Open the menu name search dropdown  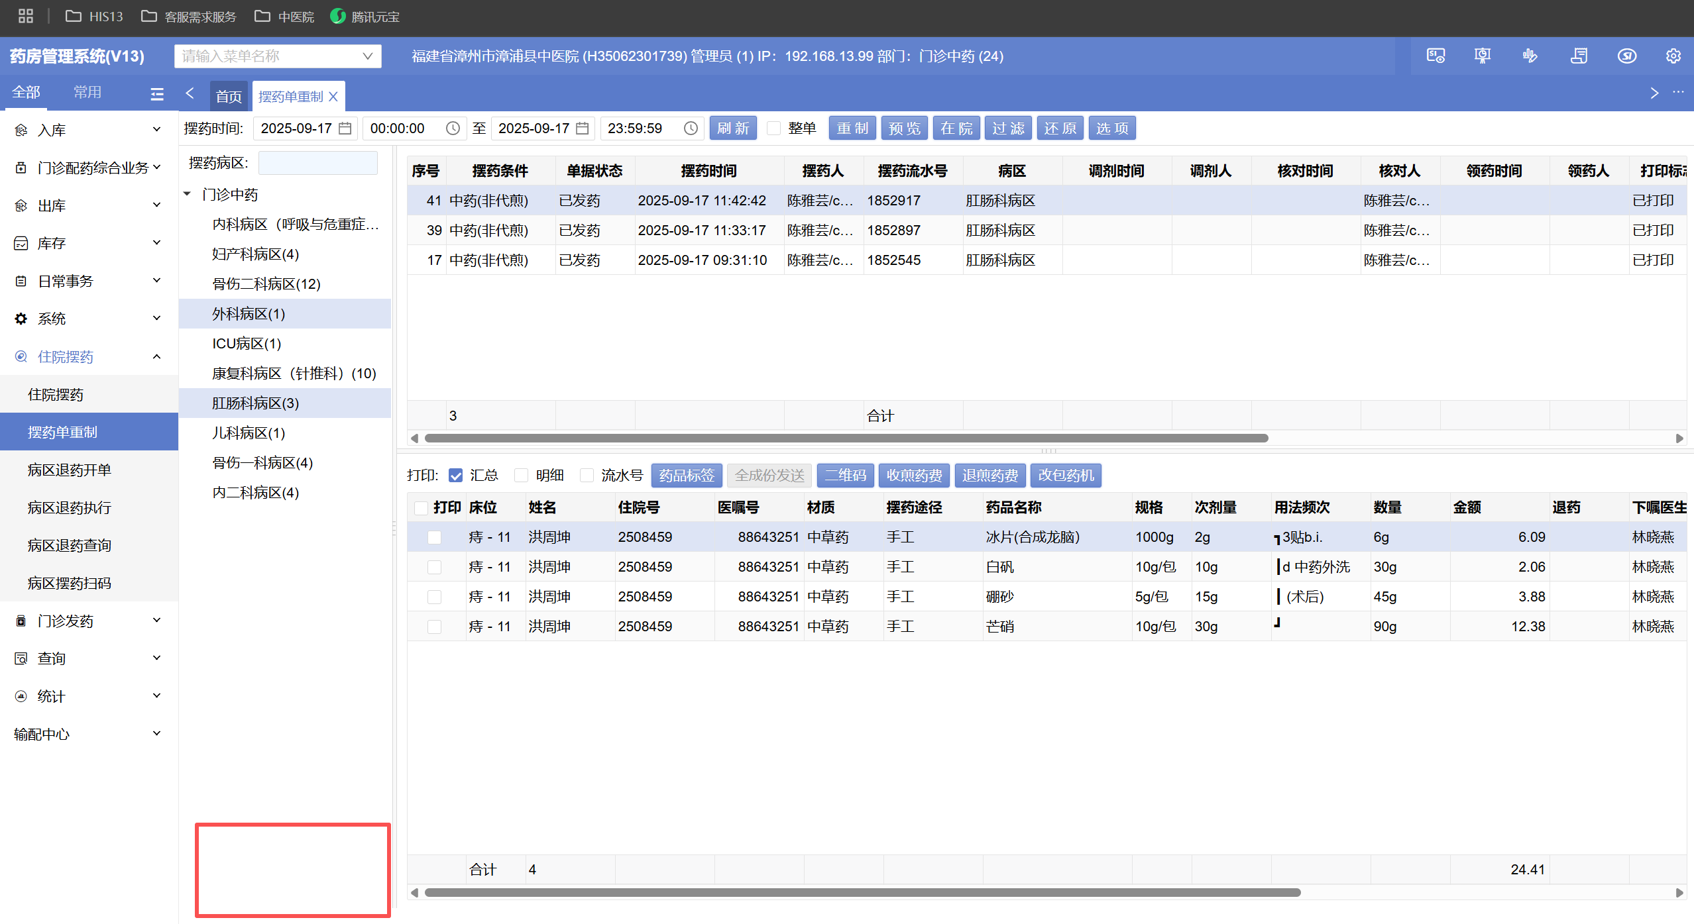(x=367, y=56)
